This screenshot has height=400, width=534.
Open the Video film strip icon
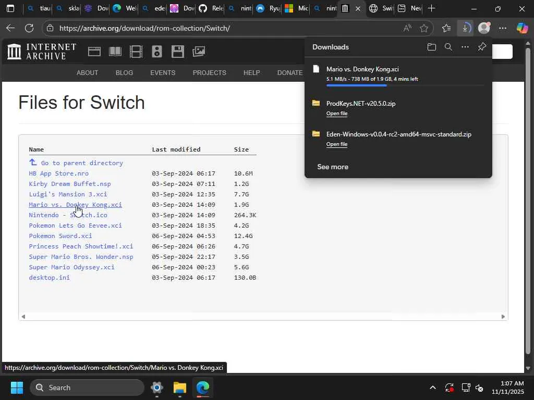point(136,52)
